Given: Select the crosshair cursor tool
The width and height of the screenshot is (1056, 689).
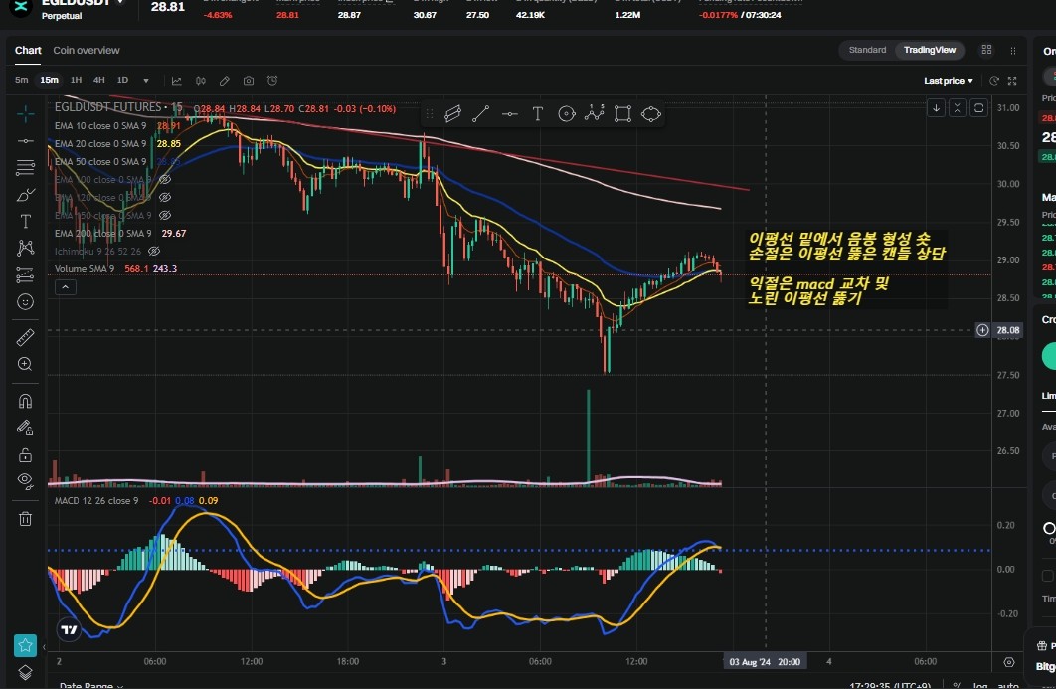Looking at the screenshot, I should 25,113.
